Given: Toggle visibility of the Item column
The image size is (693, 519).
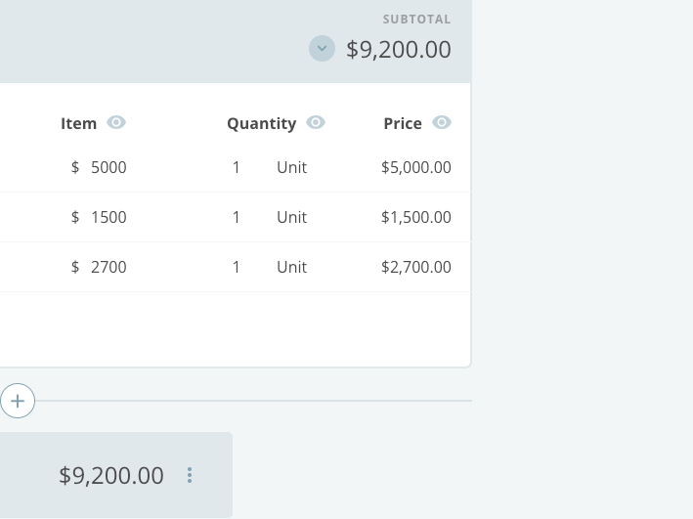Looking at the screenshot, I should tap(116, 122).
